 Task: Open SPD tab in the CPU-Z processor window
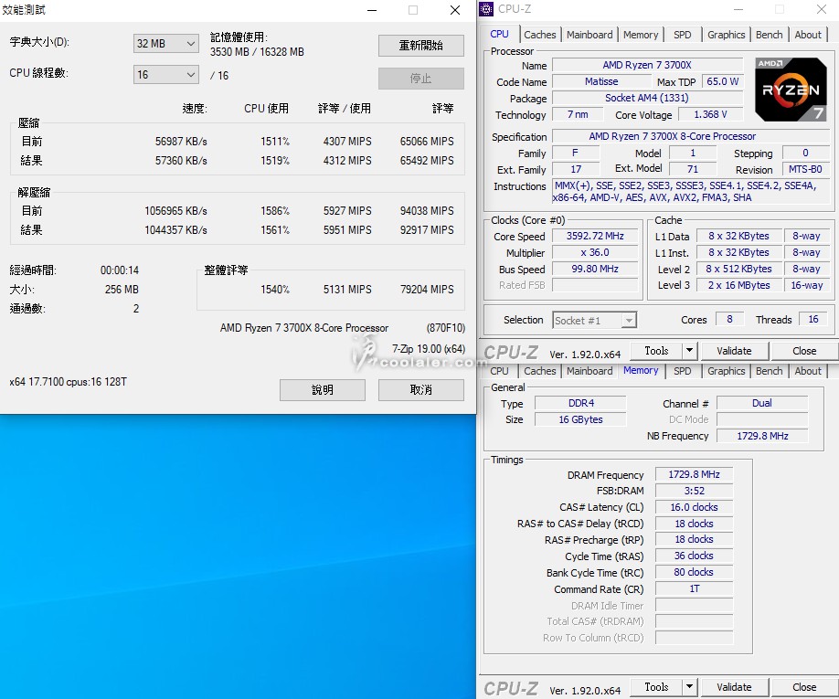682,35
